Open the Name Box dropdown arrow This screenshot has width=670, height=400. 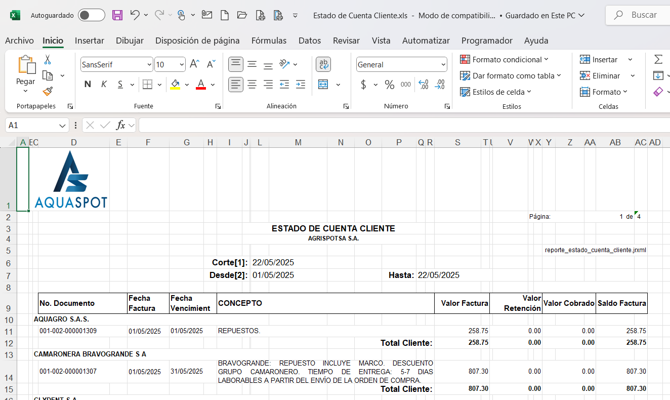63,125
